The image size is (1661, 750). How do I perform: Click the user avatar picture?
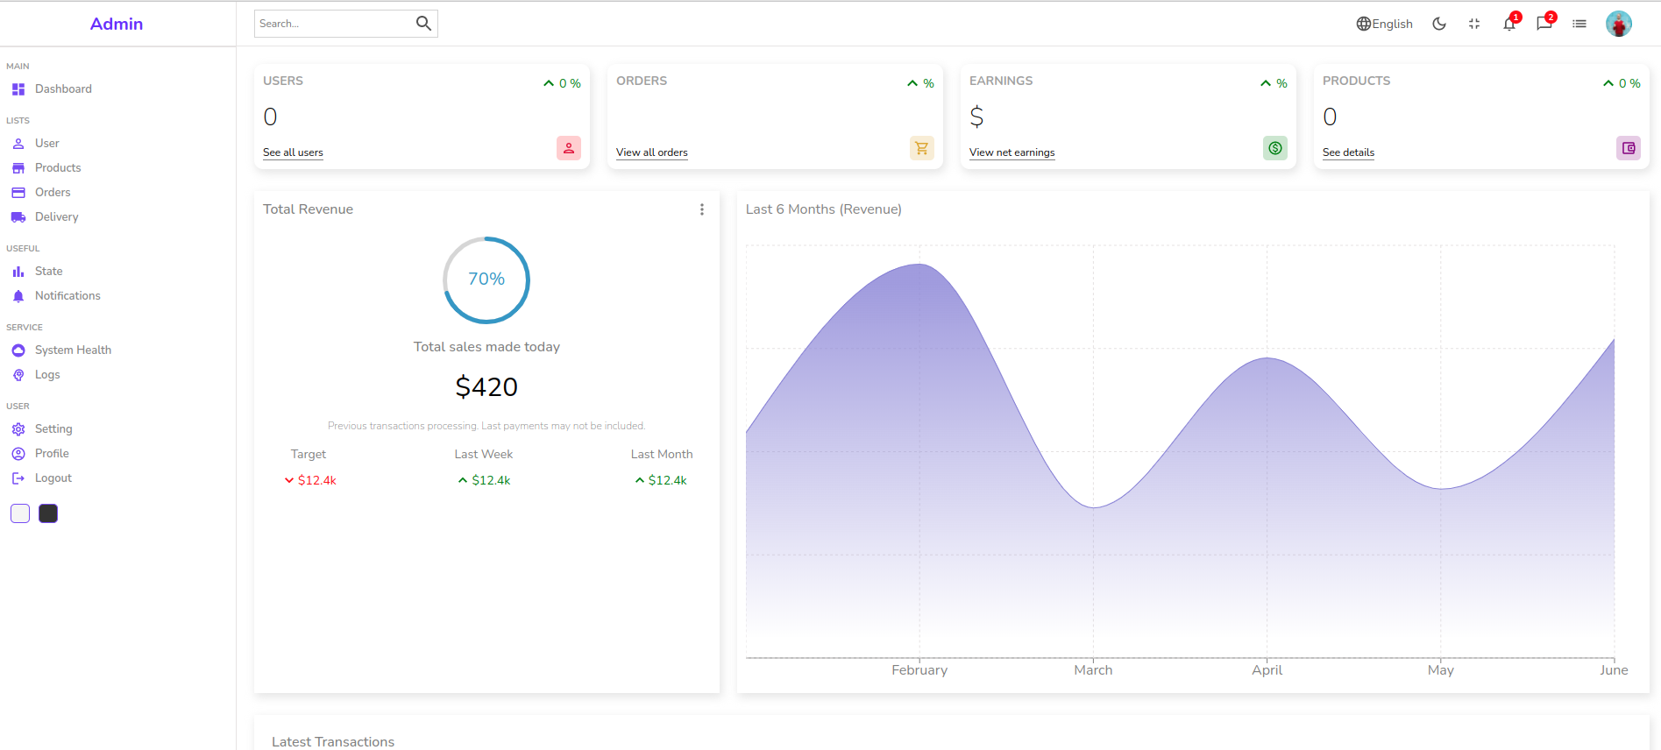pos(1619,24)
